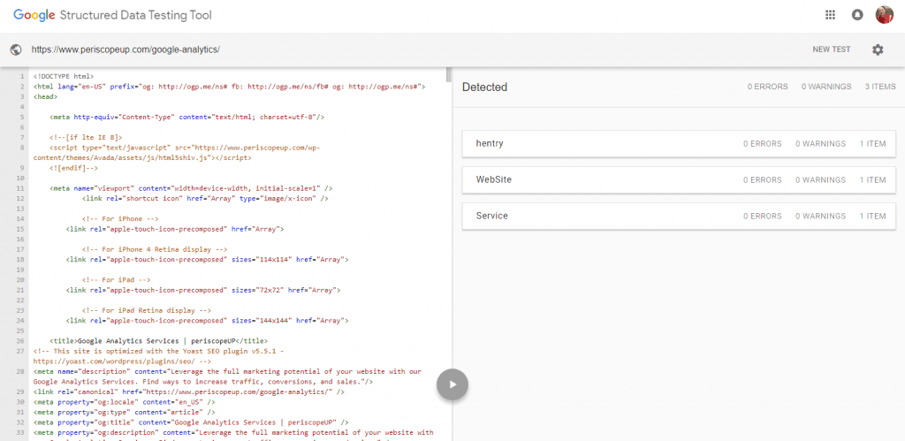Click the shortcut icon link code line
This screenshot has width=905, height=441.
tap(205, 199)
